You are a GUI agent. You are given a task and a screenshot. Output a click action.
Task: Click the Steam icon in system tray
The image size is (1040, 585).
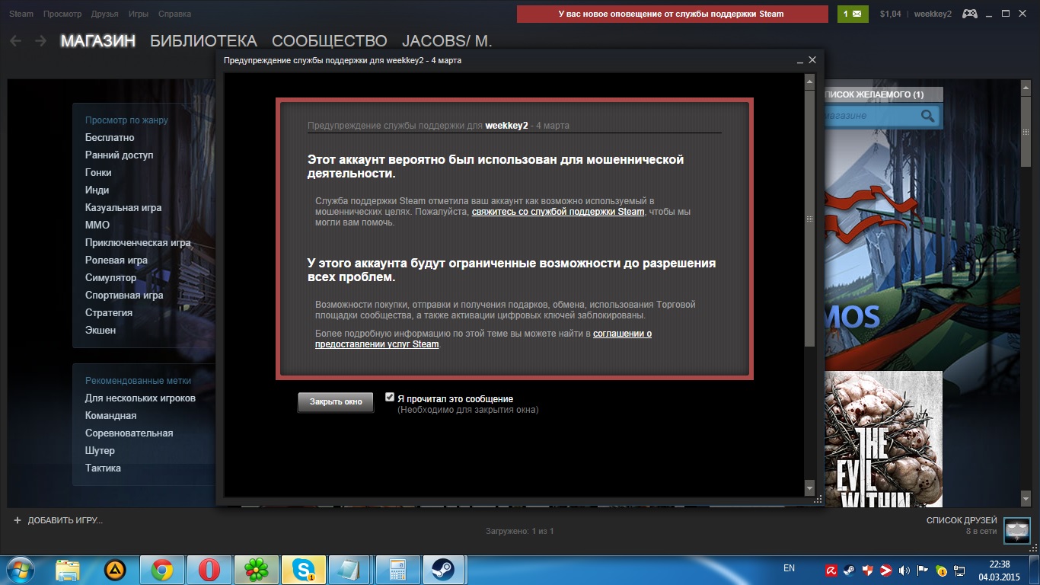850,570
